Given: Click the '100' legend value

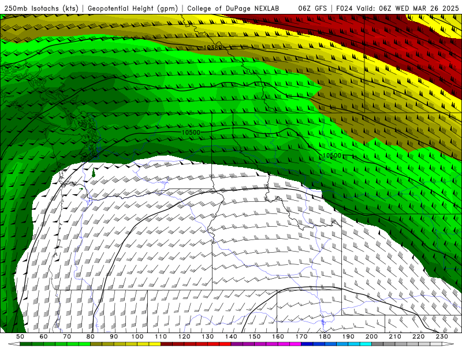Looking at the screenshot, I should click(x=137, y=337).
